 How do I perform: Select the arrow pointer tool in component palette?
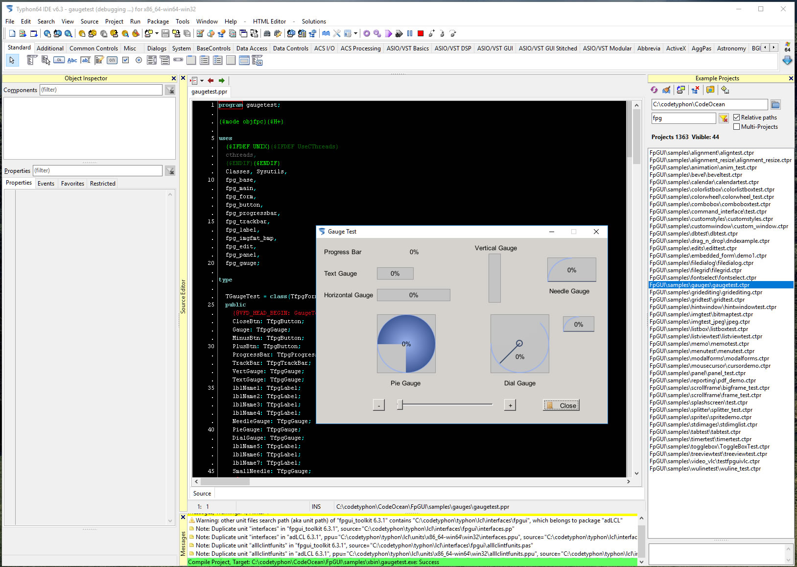pyautogui.click(x=12, y=60)
